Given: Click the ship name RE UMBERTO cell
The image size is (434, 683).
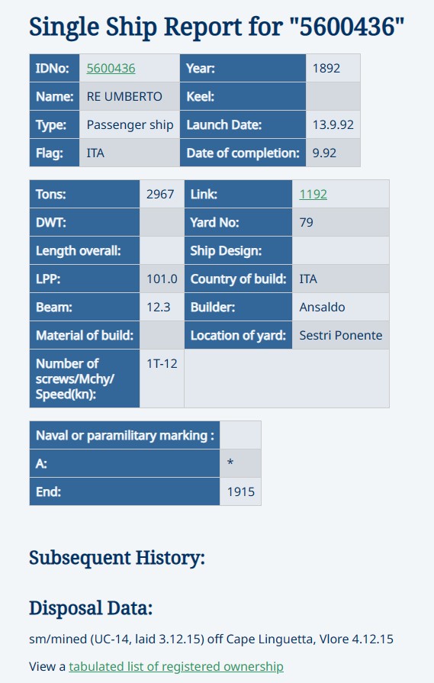Looking at the screenshot, I should click(x=130, y=96).
